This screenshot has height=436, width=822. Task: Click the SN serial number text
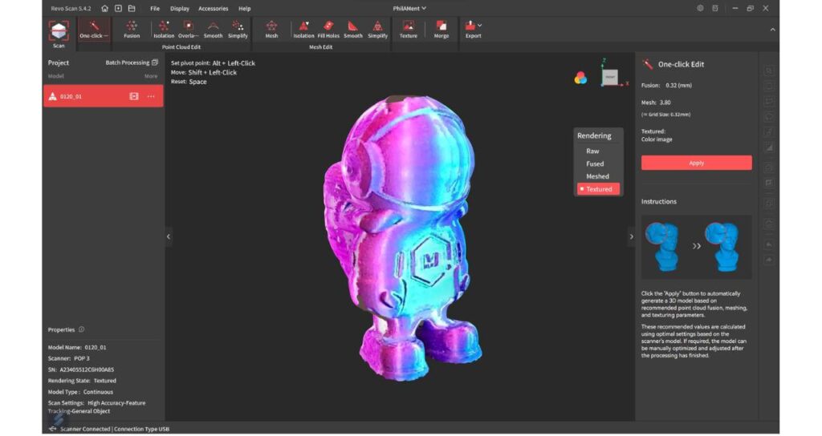tap(81, 369)
